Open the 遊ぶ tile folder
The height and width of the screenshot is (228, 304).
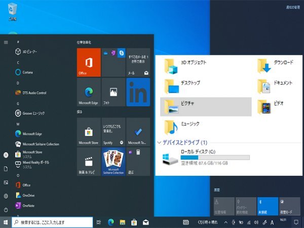point(138,162)
